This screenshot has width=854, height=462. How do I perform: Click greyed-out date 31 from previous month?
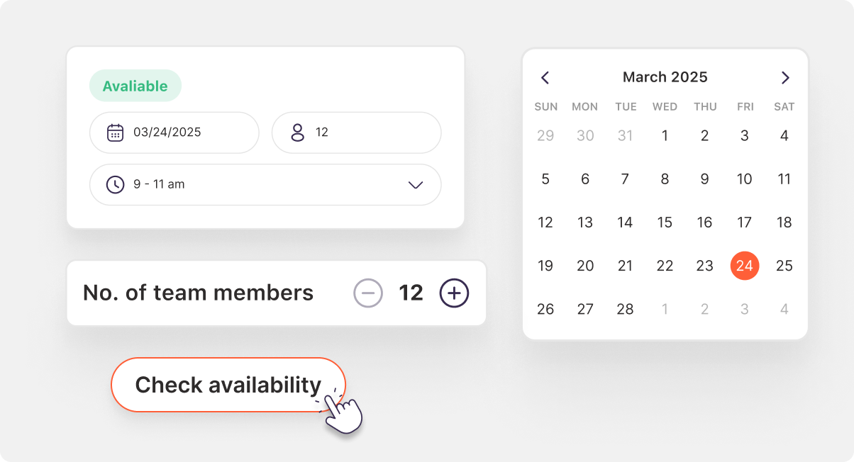[x=625, y=135]
